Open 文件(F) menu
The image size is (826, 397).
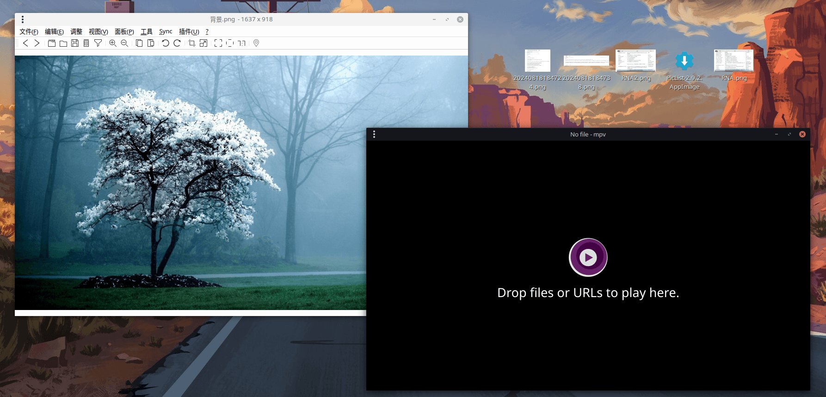pyautogui.click(x=29, y=31)
